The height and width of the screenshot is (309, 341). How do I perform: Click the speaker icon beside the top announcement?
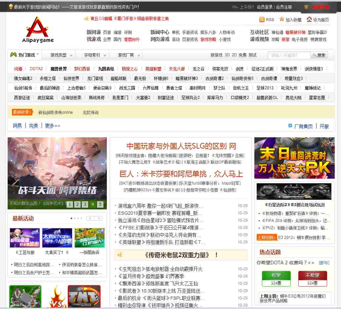86,19
